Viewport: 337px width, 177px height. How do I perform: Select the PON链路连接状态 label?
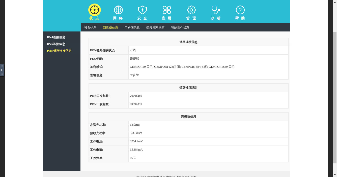103,50
